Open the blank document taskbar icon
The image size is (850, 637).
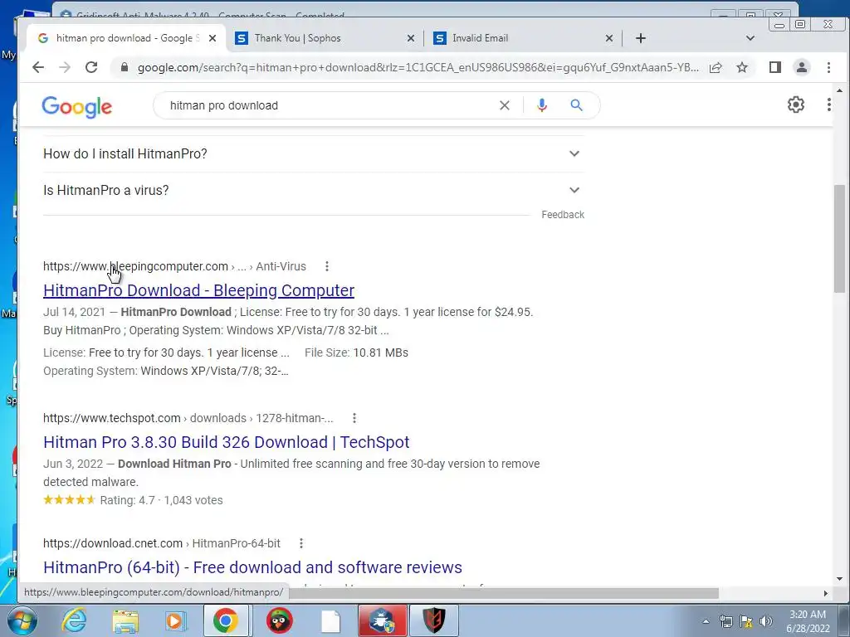[x=330, y=620]
